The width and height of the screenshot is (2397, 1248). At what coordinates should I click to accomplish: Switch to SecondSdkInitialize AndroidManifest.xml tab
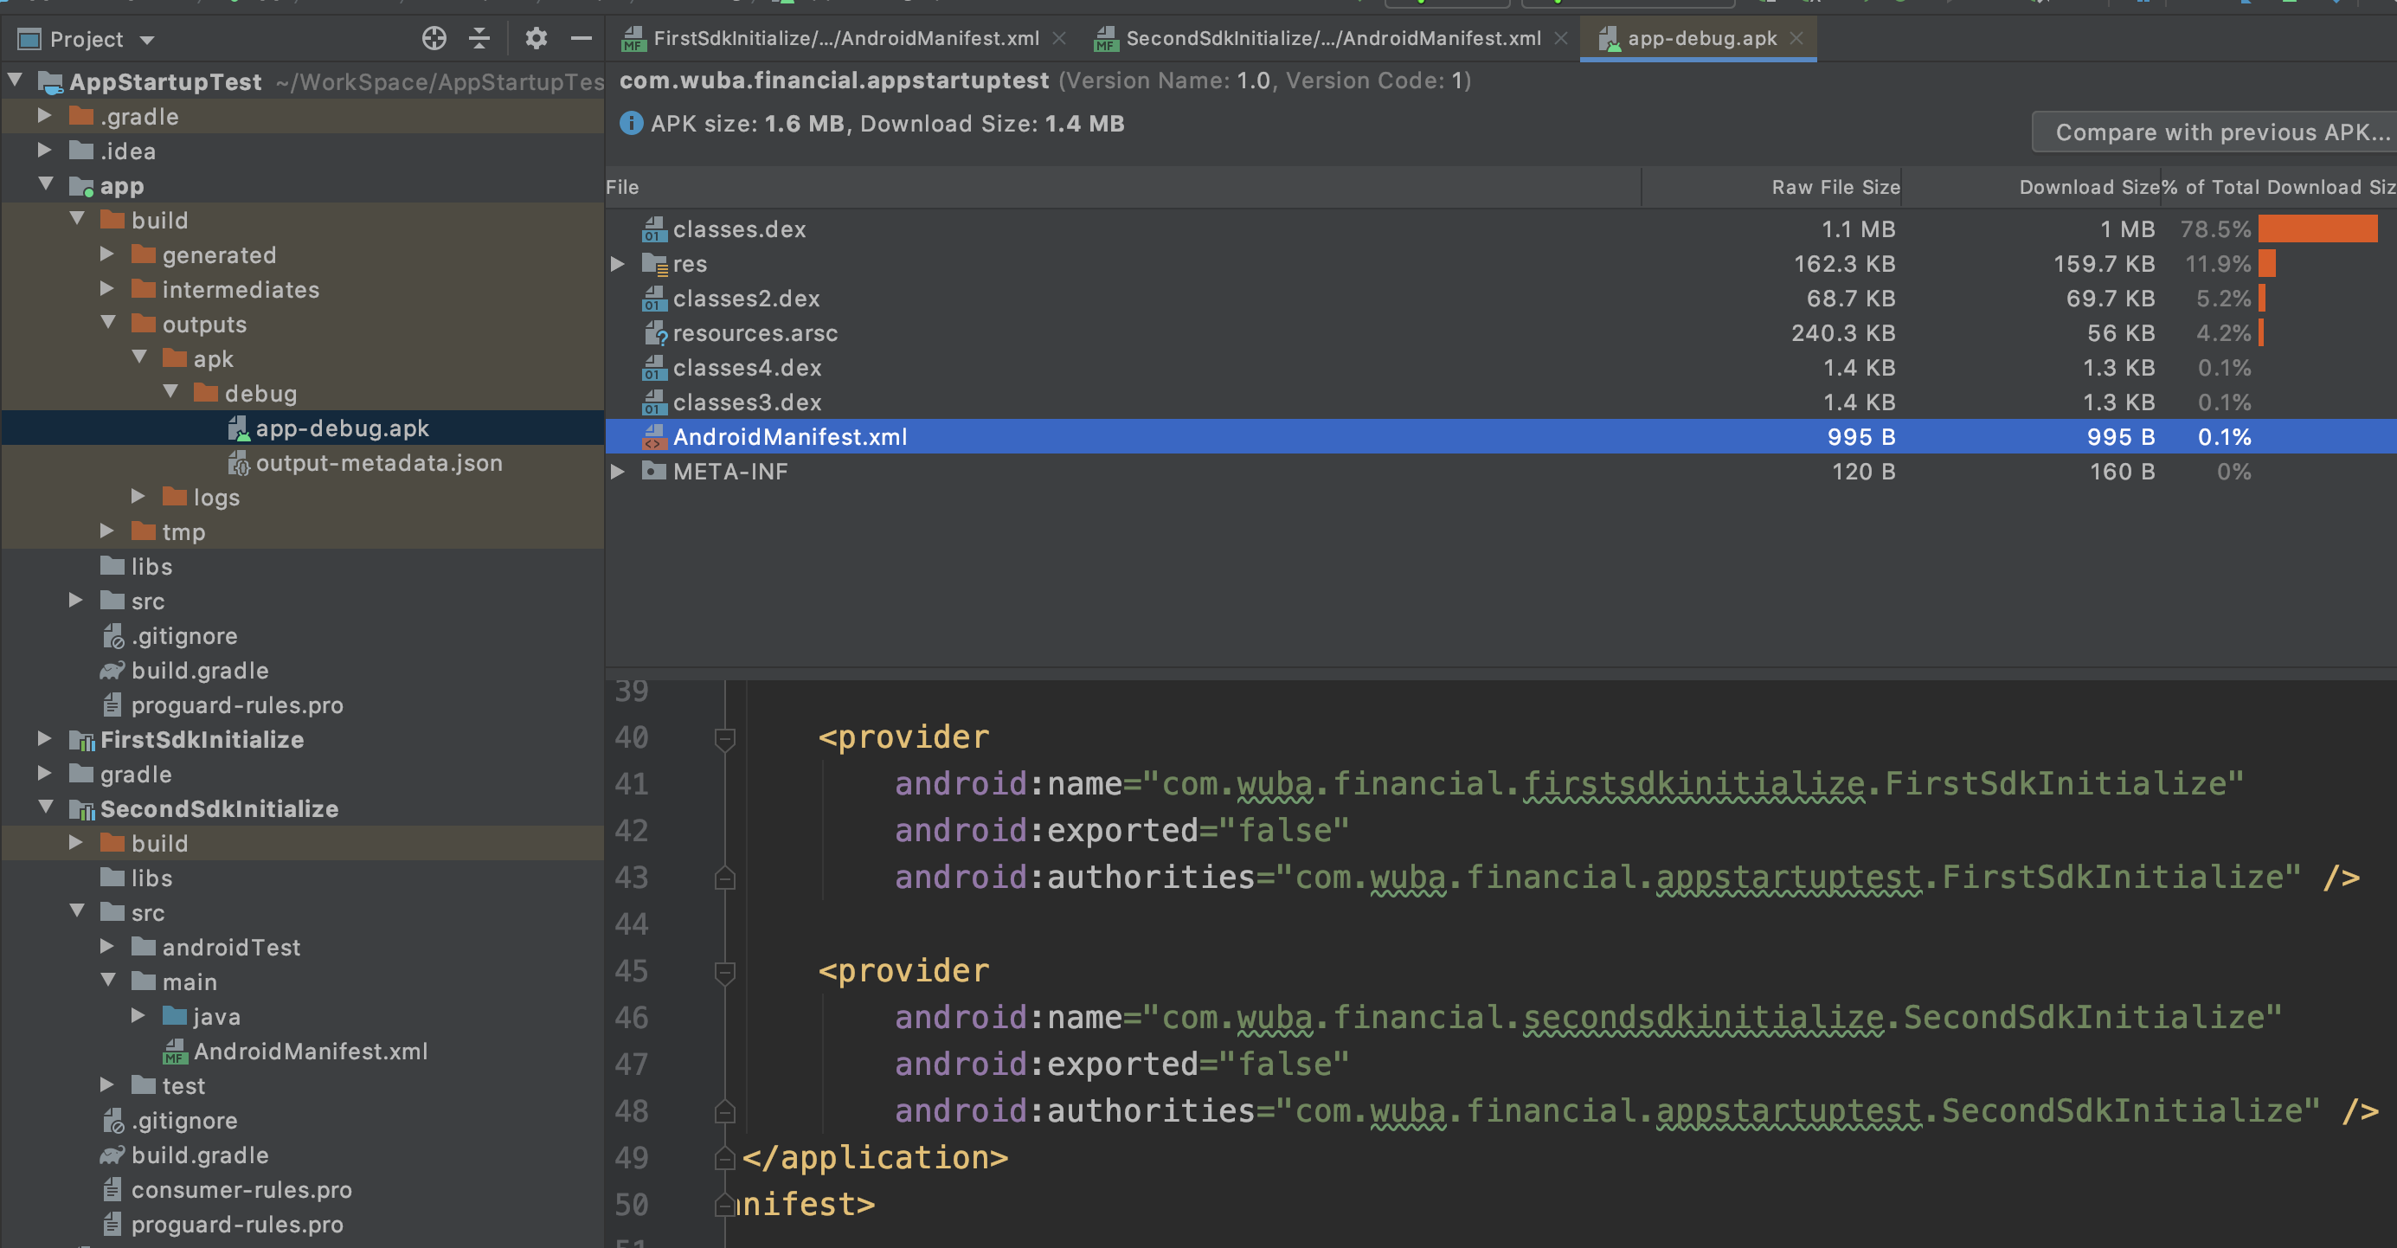click(1333, 38)
